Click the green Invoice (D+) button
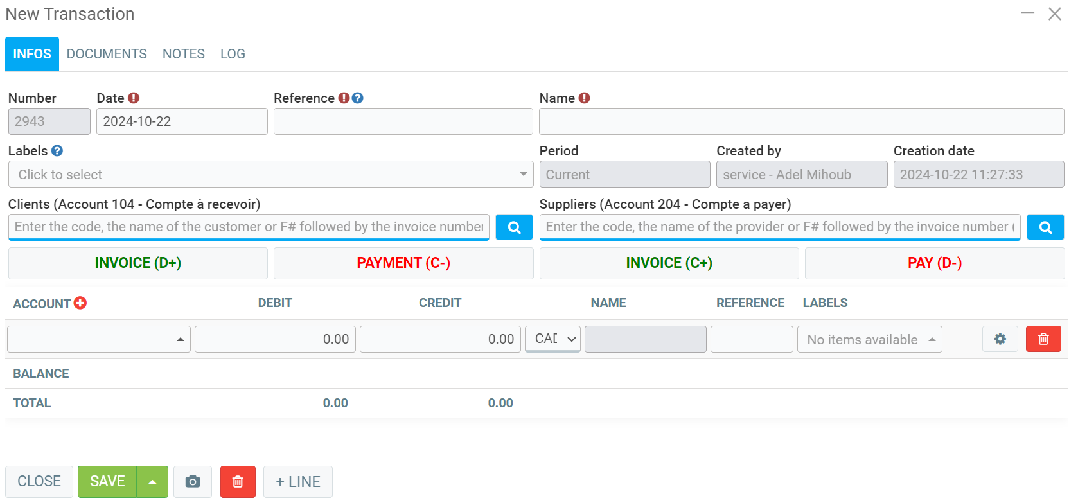Screen dimensions: 1069x503 [138, 263]
